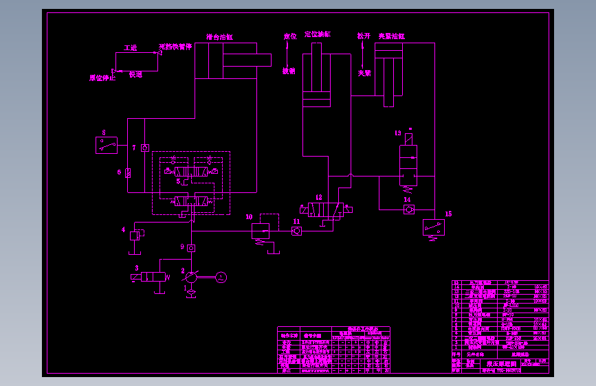The height and width of the screenshot is (386, 596).
Task: Select the '拔销' label
Action: pyautogui.click(x=289, y=71)
